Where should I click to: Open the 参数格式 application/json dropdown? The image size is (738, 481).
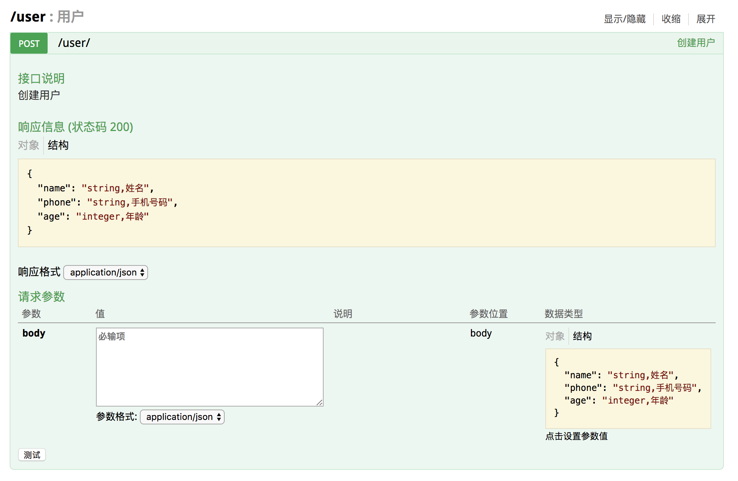click(182, 417)
